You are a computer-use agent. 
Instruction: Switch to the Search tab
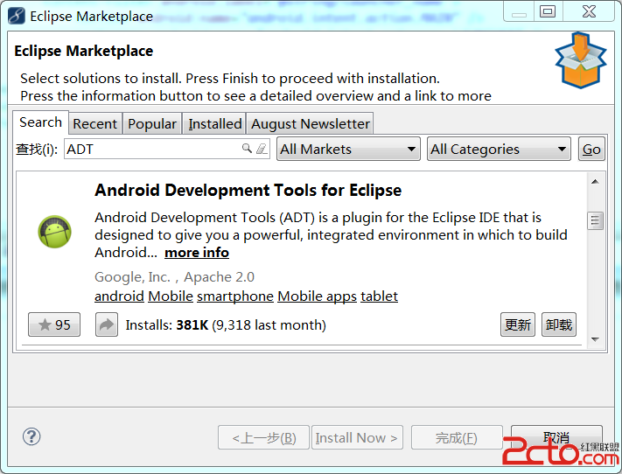tap(40, 122)
